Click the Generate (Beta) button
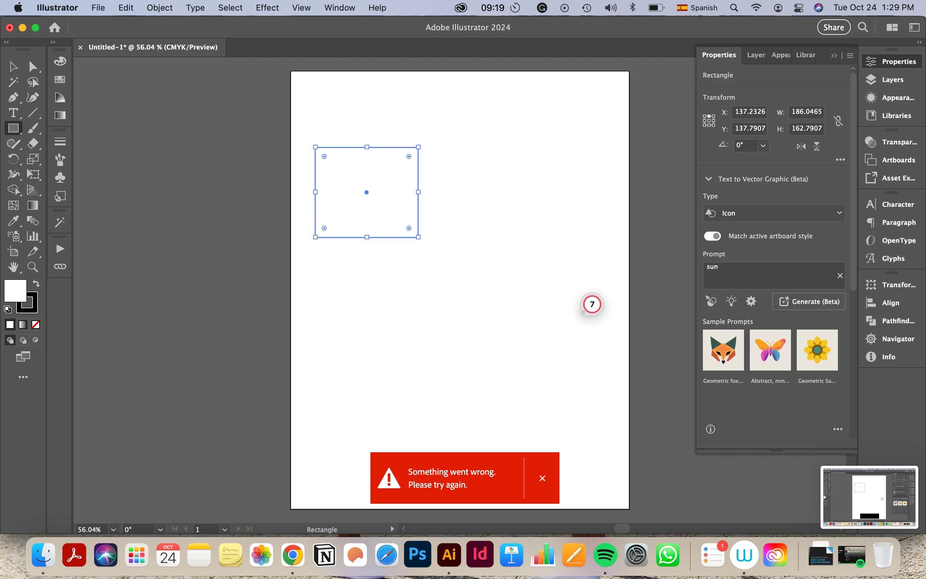This screenshot has width=926, height=579. click(809, 302)
